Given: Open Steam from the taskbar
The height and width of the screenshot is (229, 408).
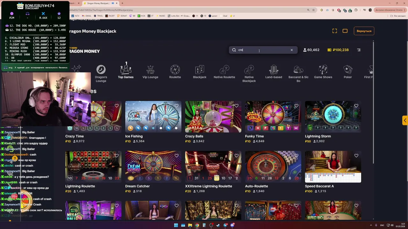Looking at the screenshot, I should click(x=218, y=225).
